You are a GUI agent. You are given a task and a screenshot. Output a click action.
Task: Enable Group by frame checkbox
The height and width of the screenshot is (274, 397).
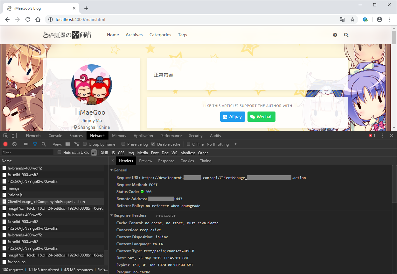pos(85,144)
